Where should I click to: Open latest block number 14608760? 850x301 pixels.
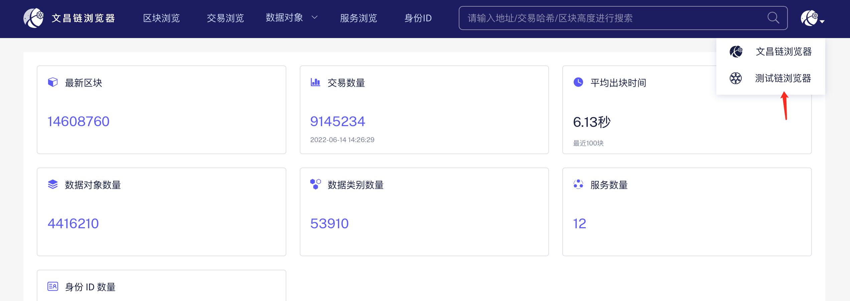79,121
